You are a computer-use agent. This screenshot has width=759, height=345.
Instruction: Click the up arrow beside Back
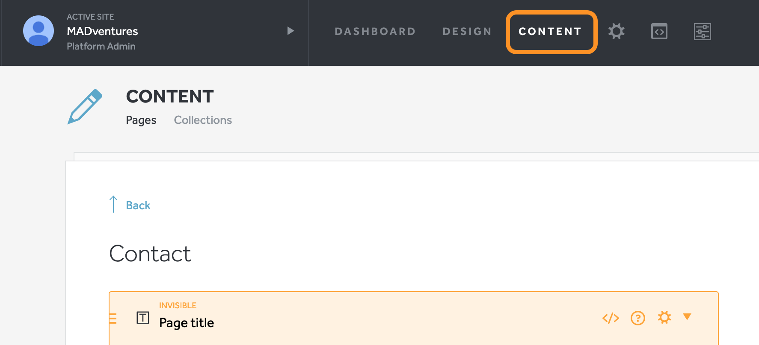click(113, 204)
